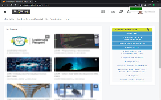Open the dark blurred course tile in the top row
161x100 pixels.
coord(77,41)
